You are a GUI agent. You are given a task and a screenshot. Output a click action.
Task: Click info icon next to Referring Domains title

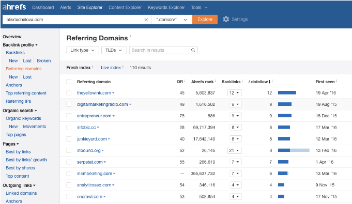130,36
